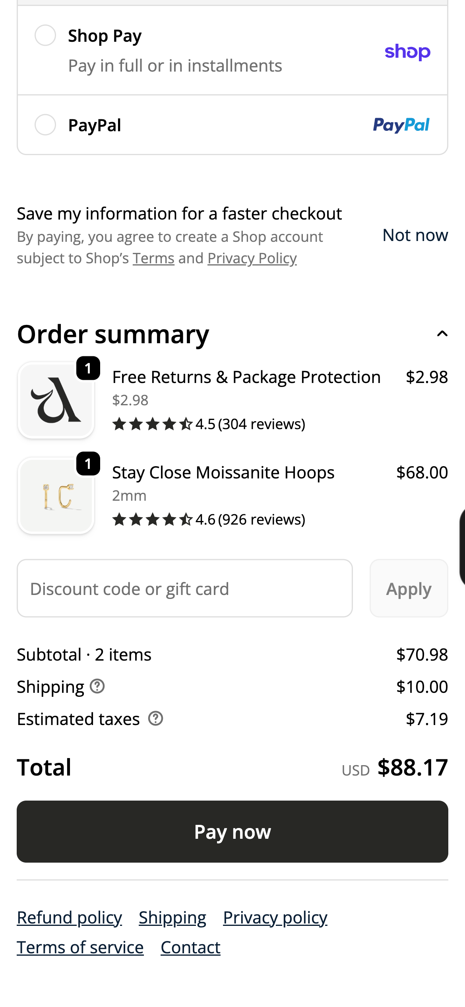The image size is (465, 1007).
Task: Click the Moissanite Hoops product image
Action: (x=56, y=496)
